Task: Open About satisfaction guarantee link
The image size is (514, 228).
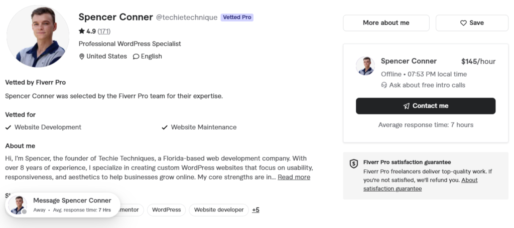Action: coord(420,184)
